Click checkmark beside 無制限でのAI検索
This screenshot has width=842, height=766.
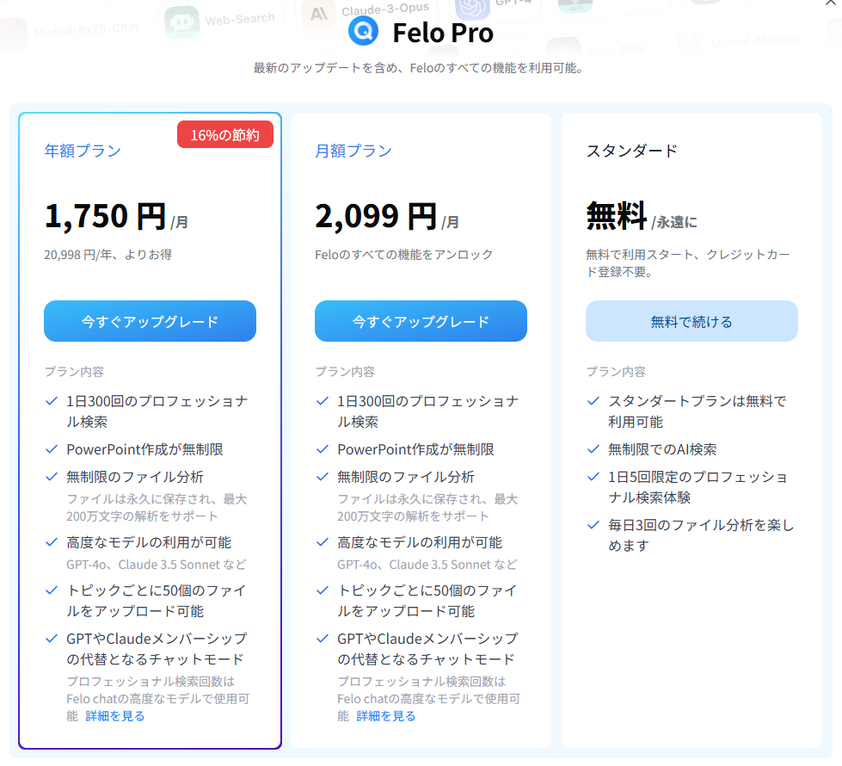coord(593,449)
